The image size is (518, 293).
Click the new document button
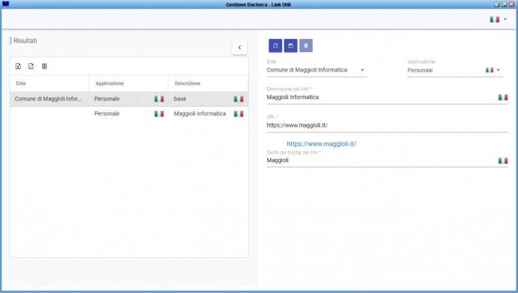276,46
